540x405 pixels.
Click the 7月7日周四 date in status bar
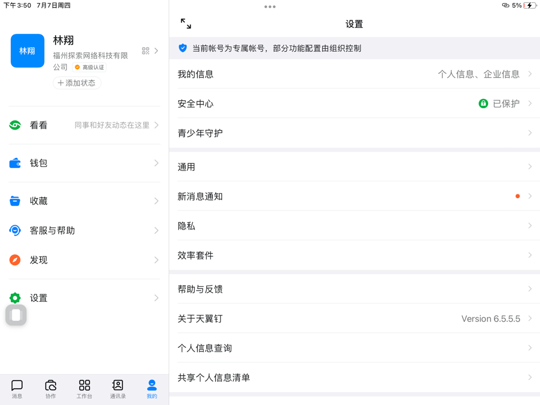coord(53,5)
